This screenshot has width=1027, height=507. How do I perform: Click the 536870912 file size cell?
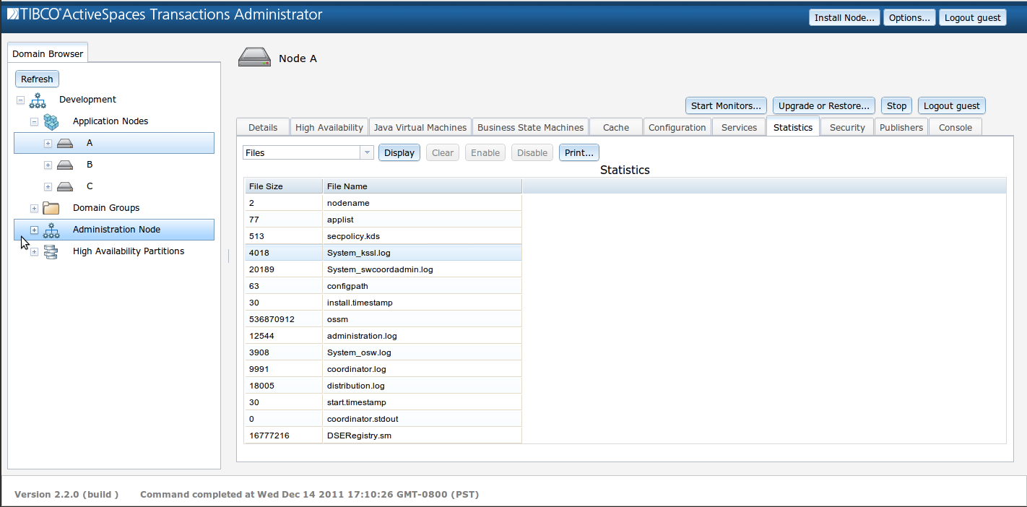point(283,319)
